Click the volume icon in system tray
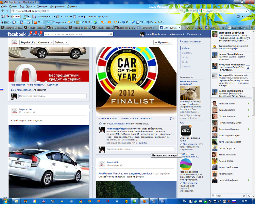 click(x=220, y=201)
